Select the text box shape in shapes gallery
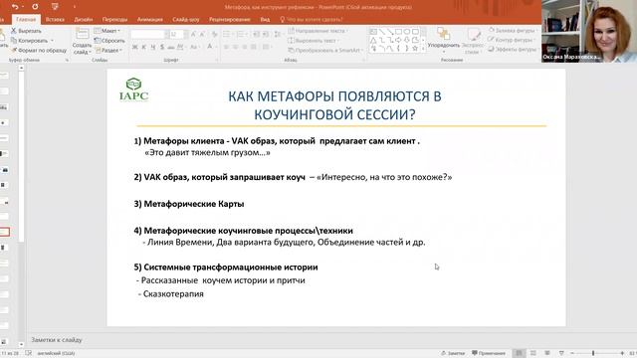Image resolution: width=637 pixels, height=358 pixels. point(373,32)
